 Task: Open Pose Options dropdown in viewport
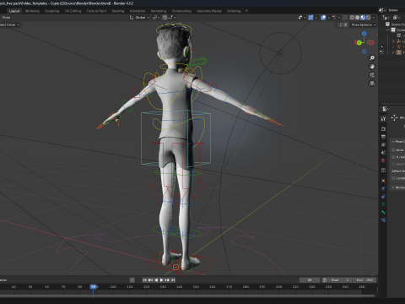pos(364,24)
